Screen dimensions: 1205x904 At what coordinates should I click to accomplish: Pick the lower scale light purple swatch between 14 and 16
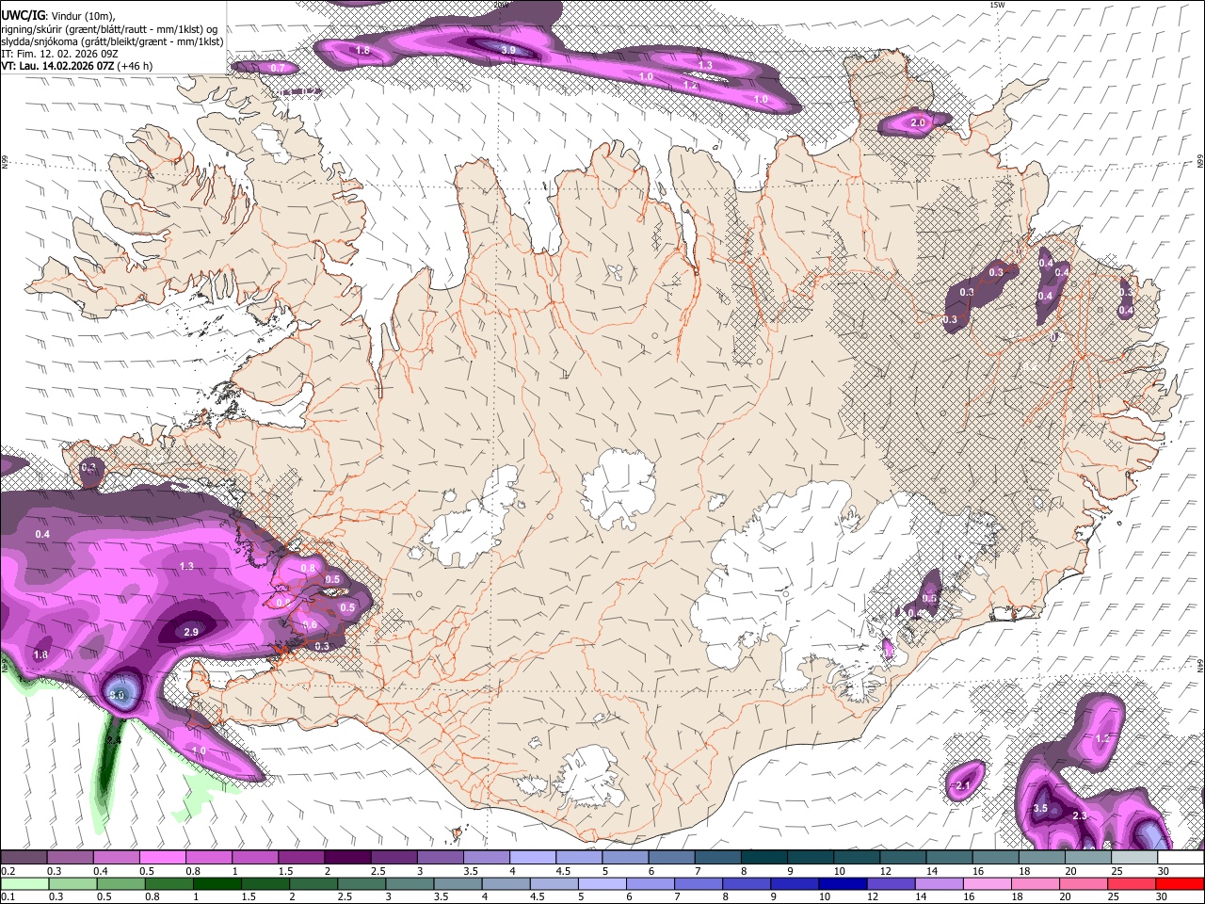[939, 883]
